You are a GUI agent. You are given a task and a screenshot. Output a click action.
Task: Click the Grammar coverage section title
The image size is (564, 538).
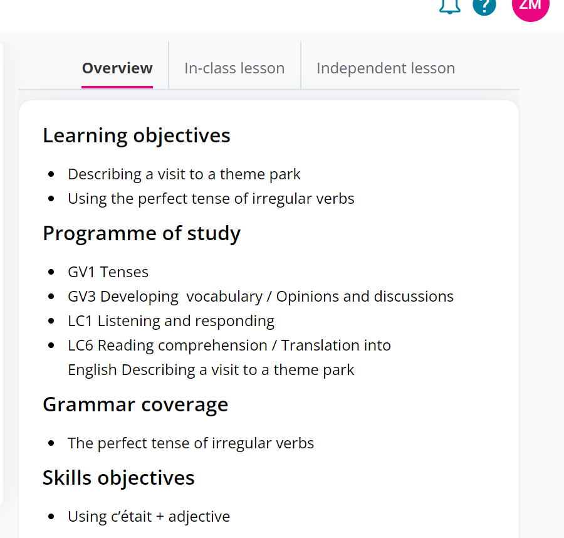[x=135, y=404]
